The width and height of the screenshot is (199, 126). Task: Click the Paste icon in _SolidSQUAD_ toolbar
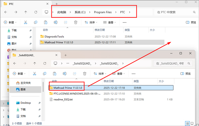pos(55,74)
